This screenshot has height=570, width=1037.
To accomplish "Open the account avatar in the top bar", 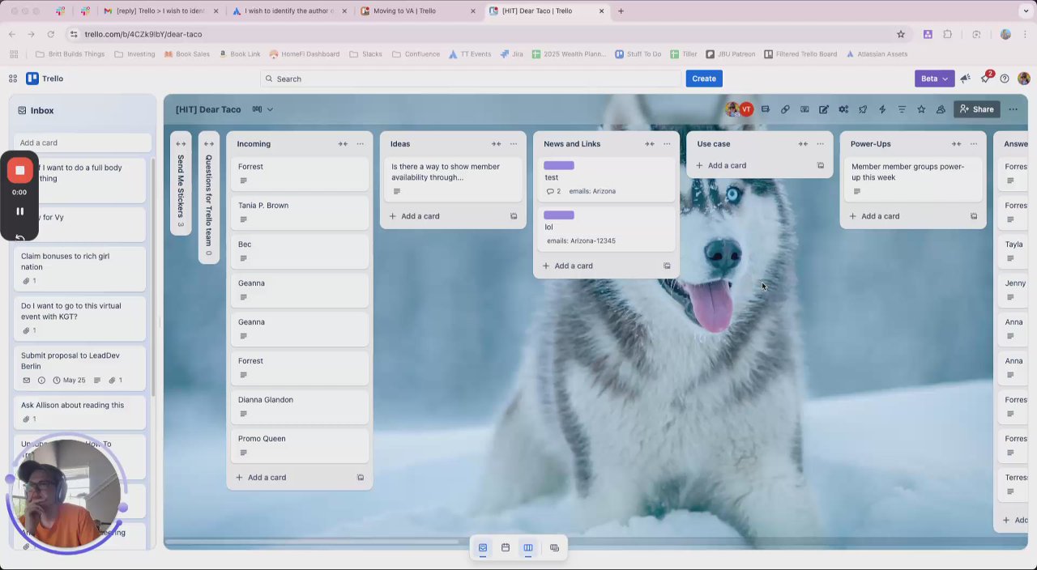I will click(1024, 79).
